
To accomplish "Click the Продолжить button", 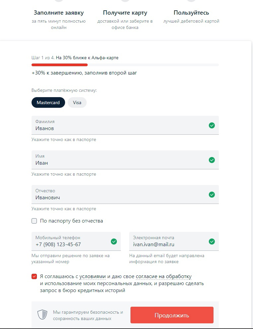I will [x=172, y=315].
